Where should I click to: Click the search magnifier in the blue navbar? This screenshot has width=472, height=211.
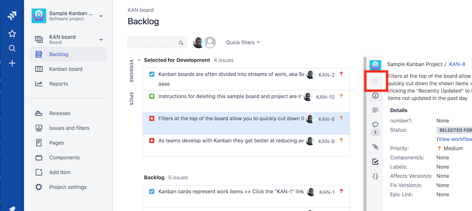pyautogui.click(x=12, y=48)
